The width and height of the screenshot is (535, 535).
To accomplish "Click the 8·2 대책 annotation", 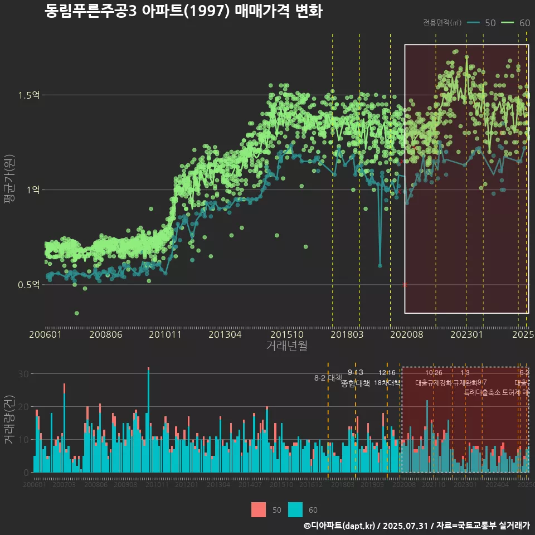I will (328, 378).
